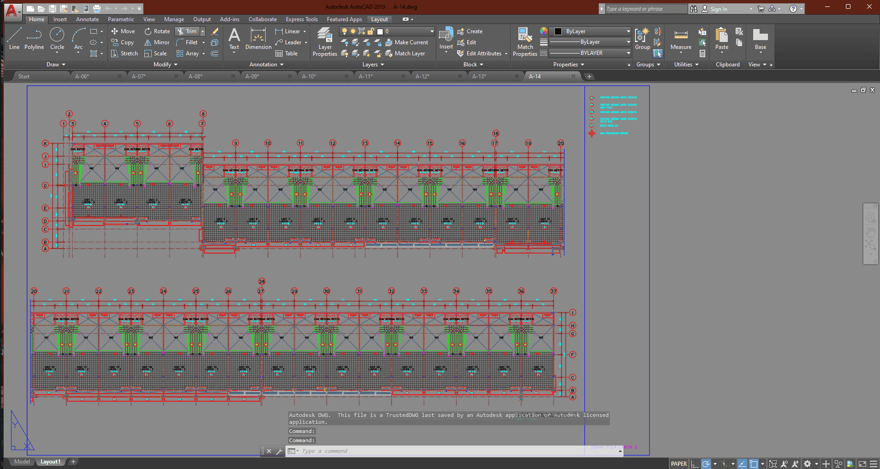Select the Polyline drawing tool
This screenshot has width=880, height=469.
pyautogui.click(x=34, y=39)
